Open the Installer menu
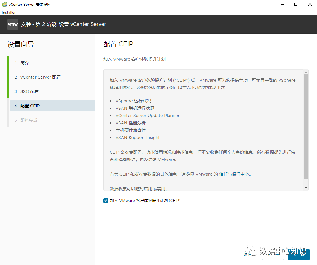 [9, 12]
